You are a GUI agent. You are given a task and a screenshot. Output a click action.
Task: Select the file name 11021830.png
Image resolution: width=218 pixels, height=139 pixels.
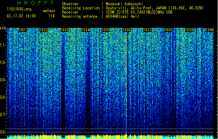pos(19,9)
